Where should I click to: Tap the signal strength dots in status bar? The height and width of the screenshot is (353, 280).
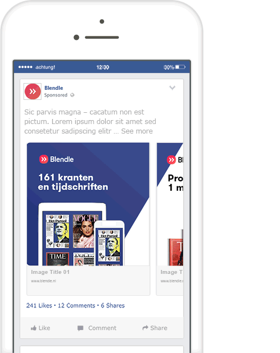point(25,67)
